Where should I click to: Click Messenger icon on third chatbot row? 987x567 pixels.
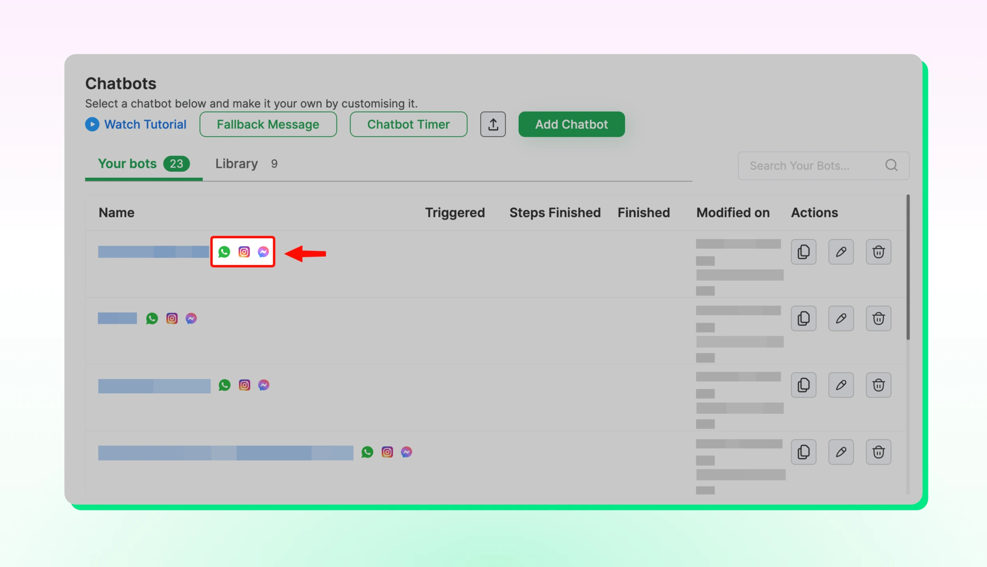click(264, 385)
